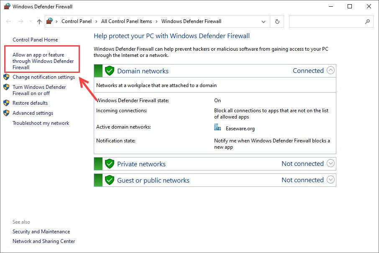Open All Control Panel Items breadcrumb
Screen dimensions: 379x253
[126, 21]
